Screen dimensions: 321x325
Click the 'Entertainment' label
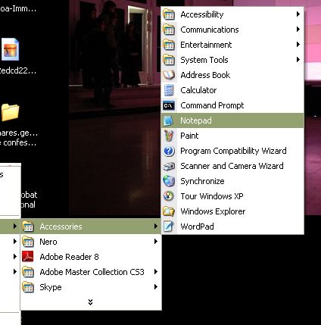pos(206,45)
